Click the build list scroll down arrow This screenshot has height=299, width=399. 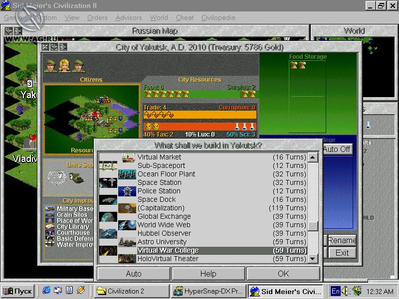(x=313, y=259)
